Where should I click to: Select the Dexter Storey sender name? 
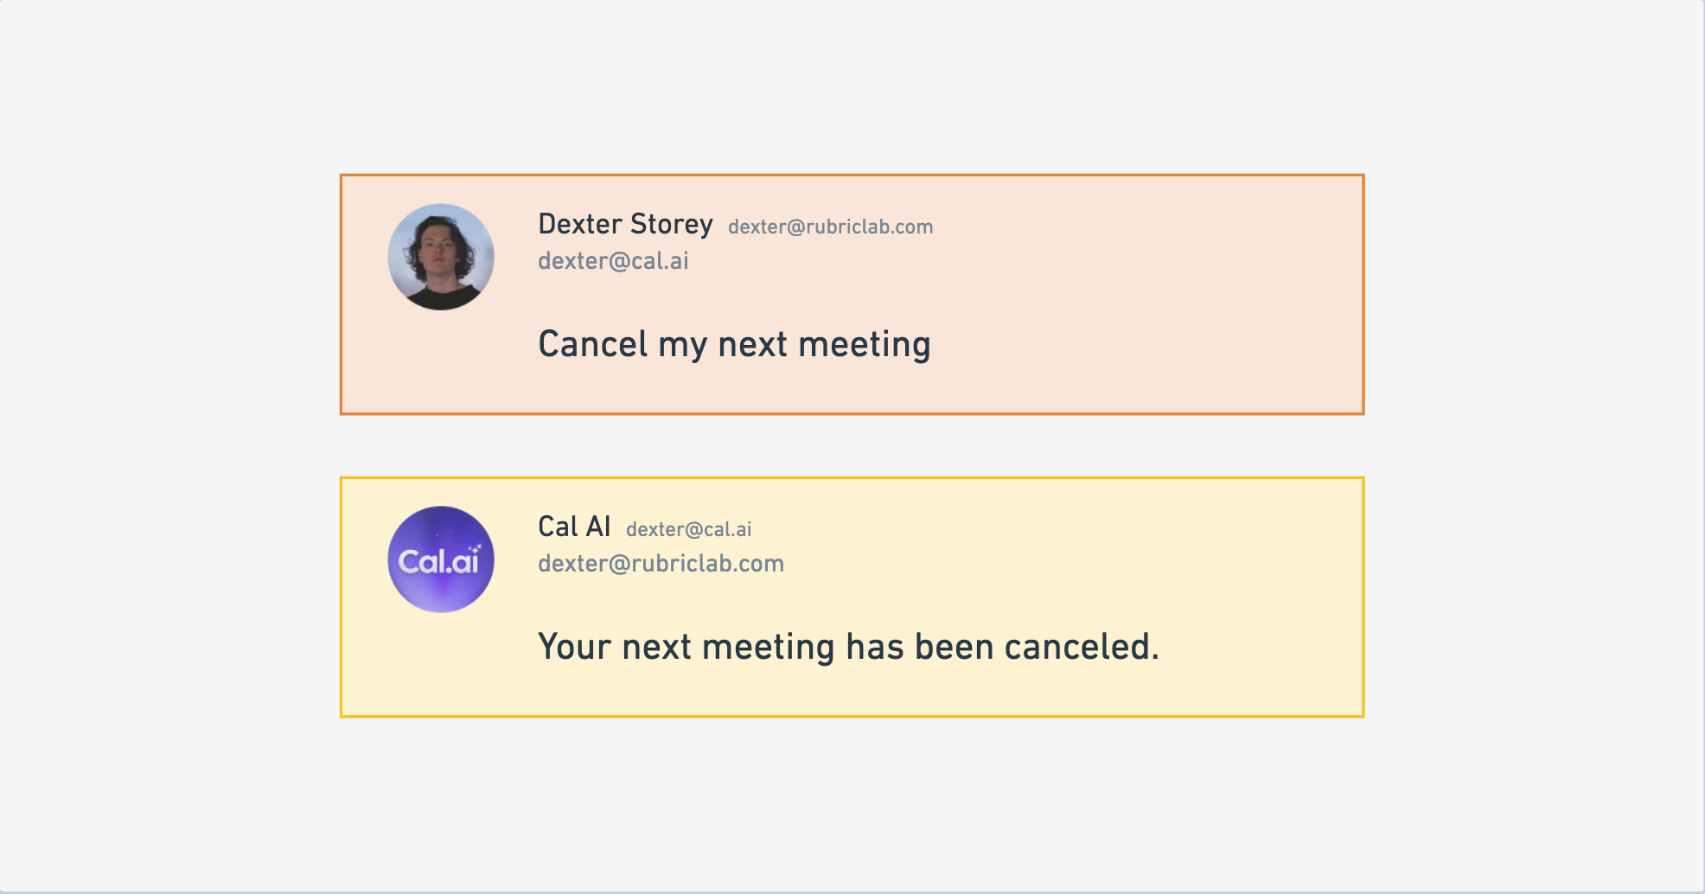(625, 225)
